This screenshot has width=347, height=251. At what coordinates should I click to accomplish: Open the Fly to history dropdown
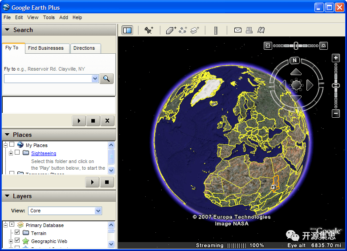[x=95, y=79]
